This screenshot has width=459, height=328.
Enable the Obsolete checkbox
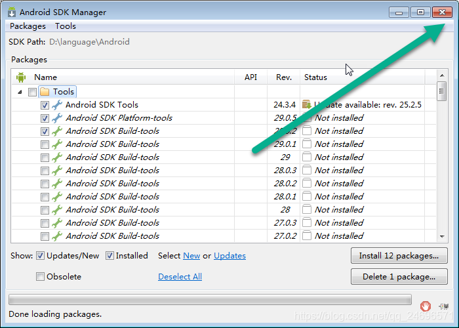pyautogui.click(x=40, y=276)
